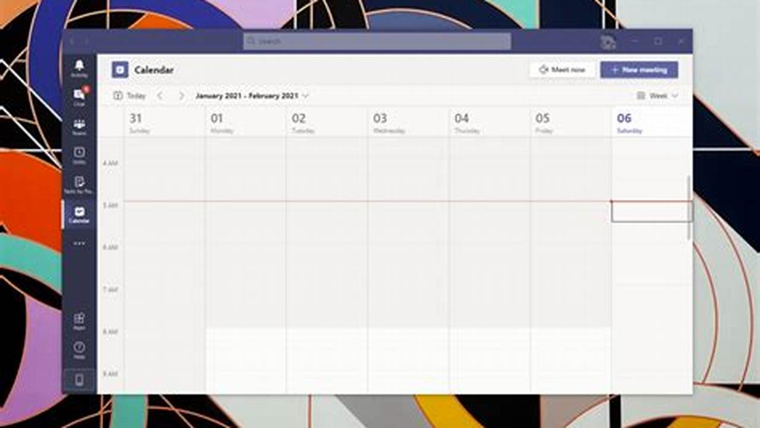Open the January 2021 date range picker
The height and width of the screenshot is (428, 760).
click(247, 95)
